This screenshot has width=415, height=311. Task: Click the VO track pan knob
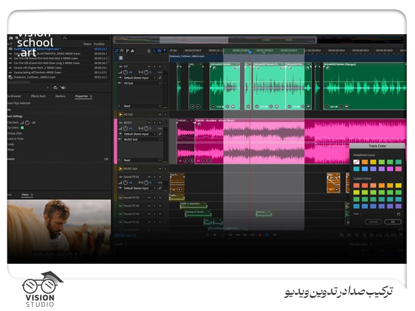146,72
